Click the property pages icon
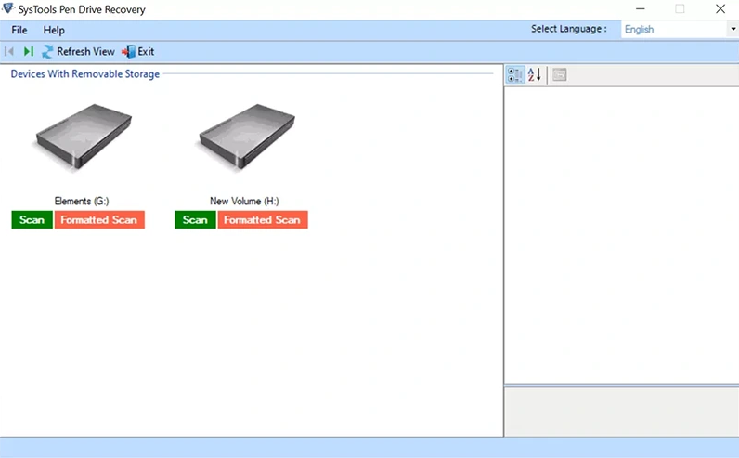 pos(560,74)
